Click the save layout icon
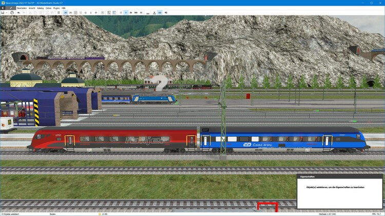 click(x=3, y=12)
